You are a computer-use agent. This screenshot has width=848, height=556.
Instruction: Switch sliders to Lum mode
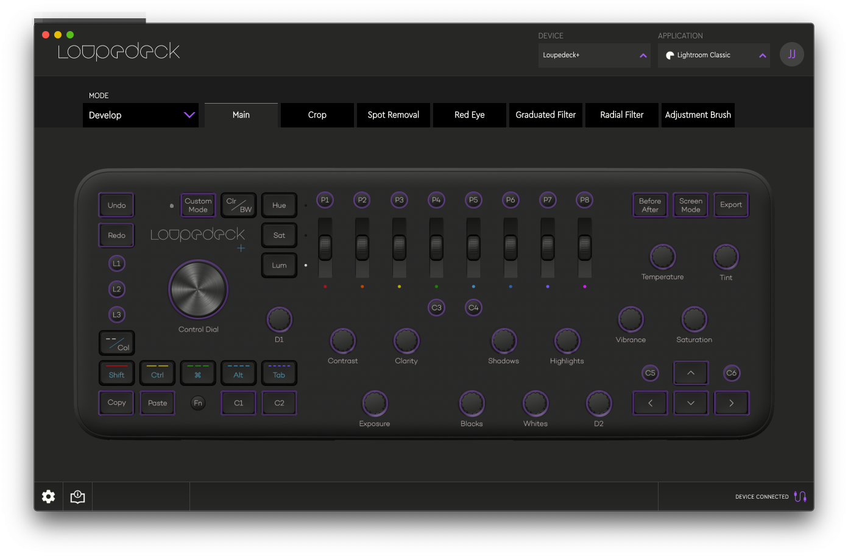click(279, 265)
